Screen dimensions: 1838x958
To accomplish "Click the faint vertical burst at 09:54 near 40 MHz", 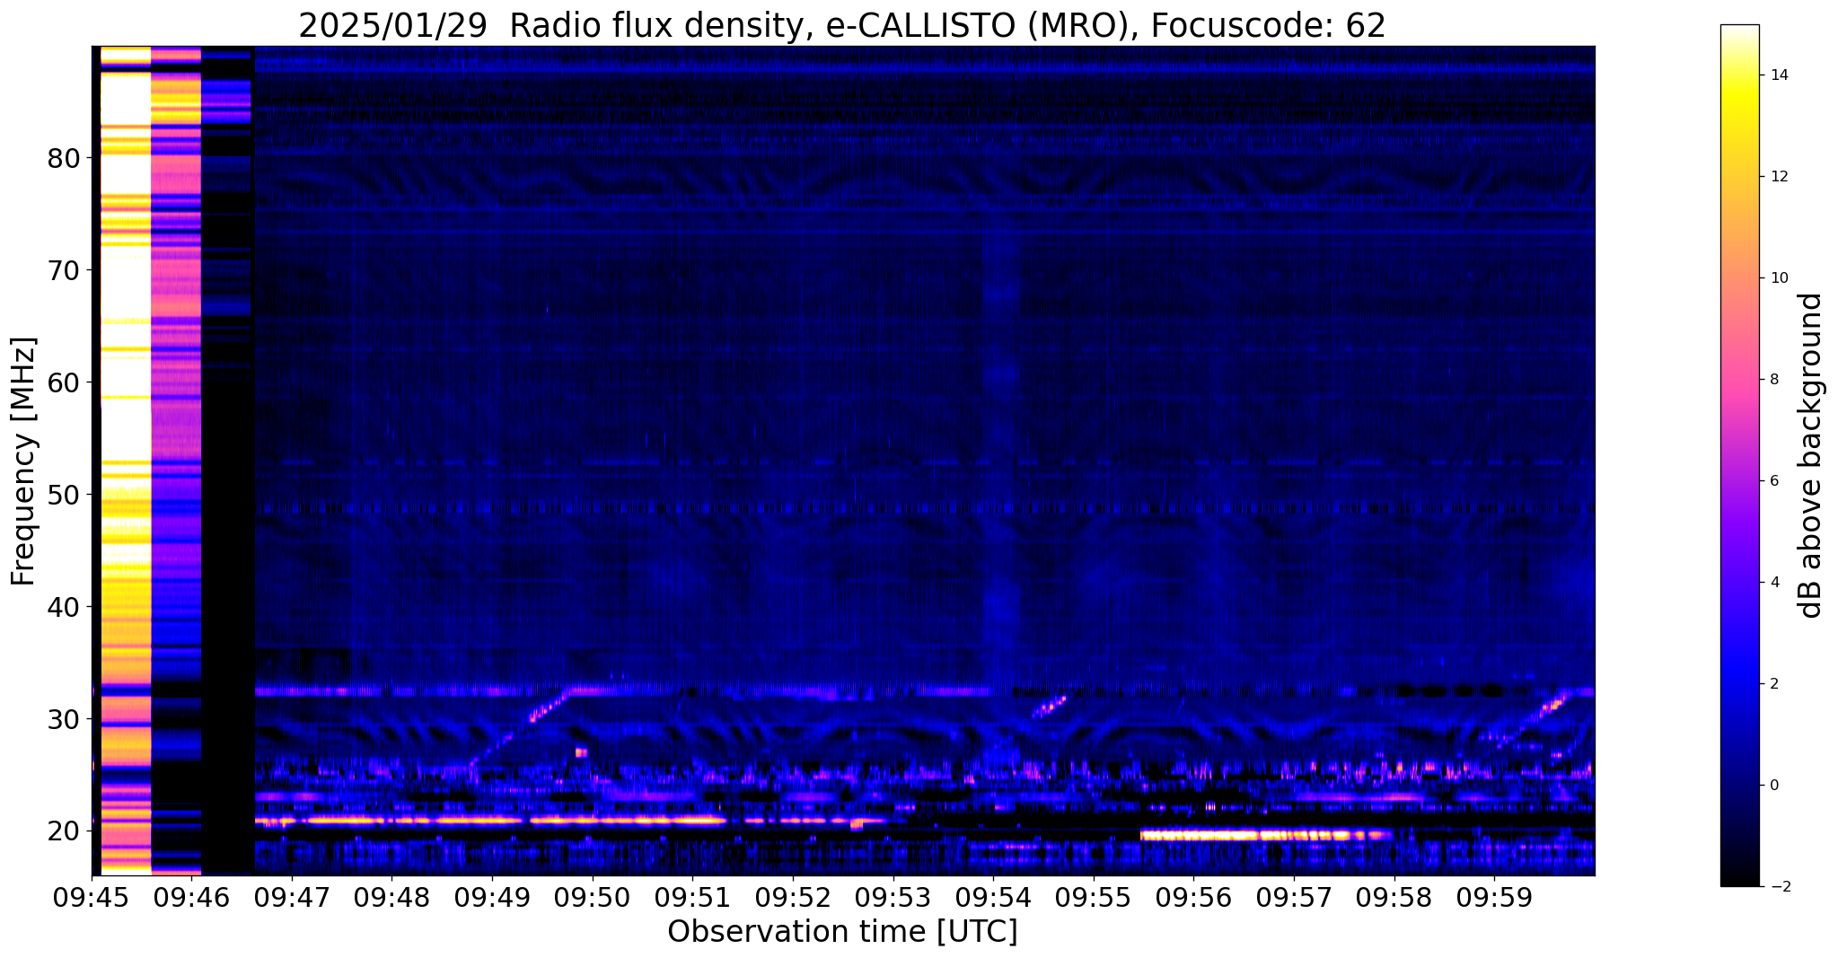I will coord(1000,611).
